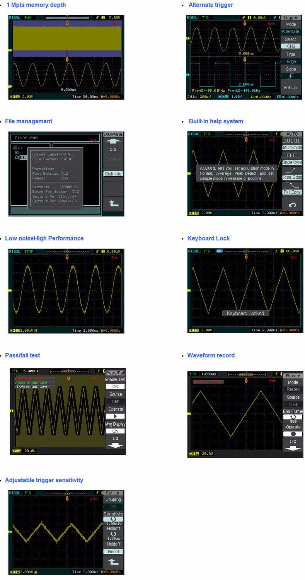Toggle Msg Display ON in Pass/Fail menu
This screenshot has height=580, width=305.
pos(115,431)
